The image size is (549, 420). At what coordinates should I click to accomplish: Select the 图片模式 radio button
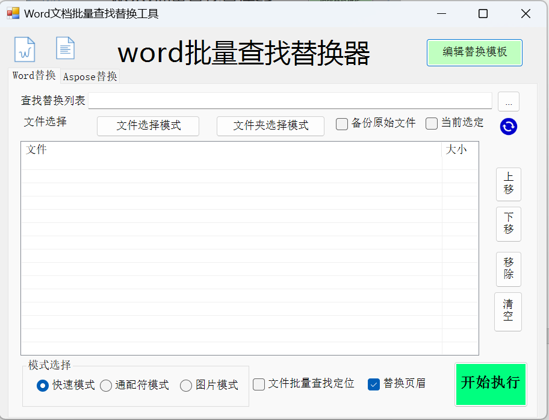point(185,386)
